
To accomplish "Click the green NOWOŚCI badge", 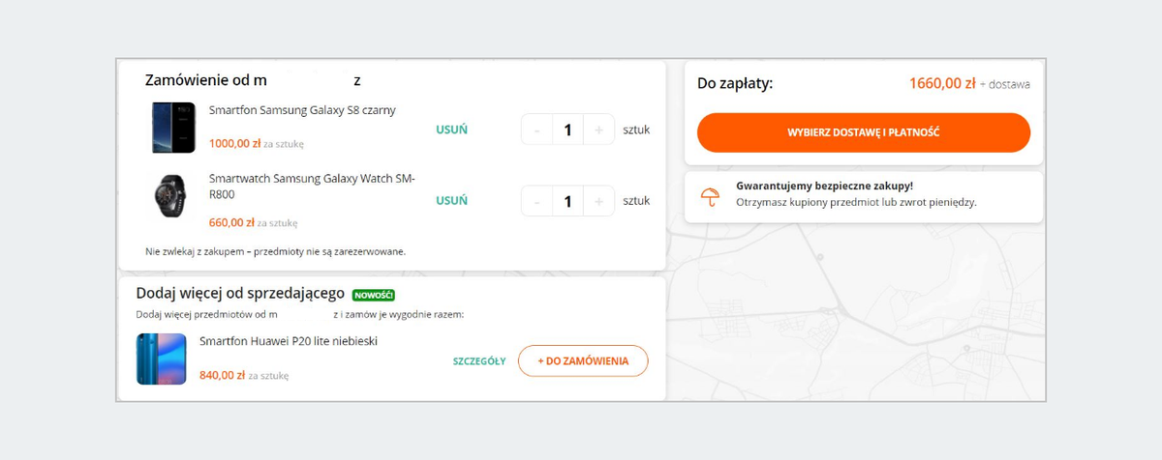I will point(373,295).
